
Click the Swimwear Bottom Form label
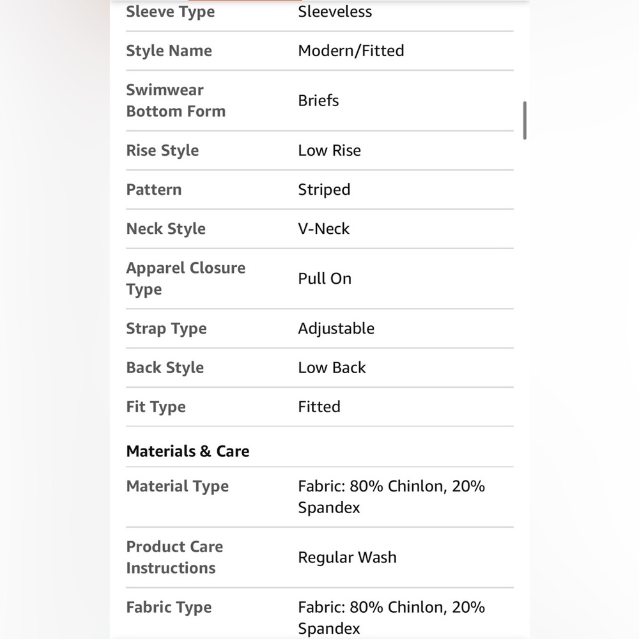coord(176,101)
